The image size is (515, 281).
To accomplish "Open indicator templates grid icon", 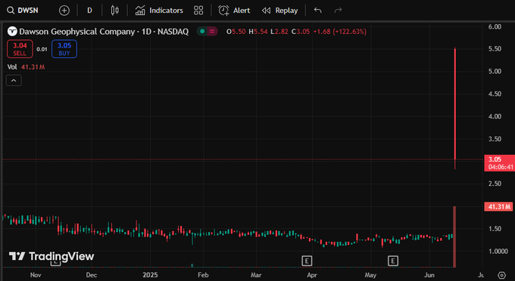I will 198,11.
